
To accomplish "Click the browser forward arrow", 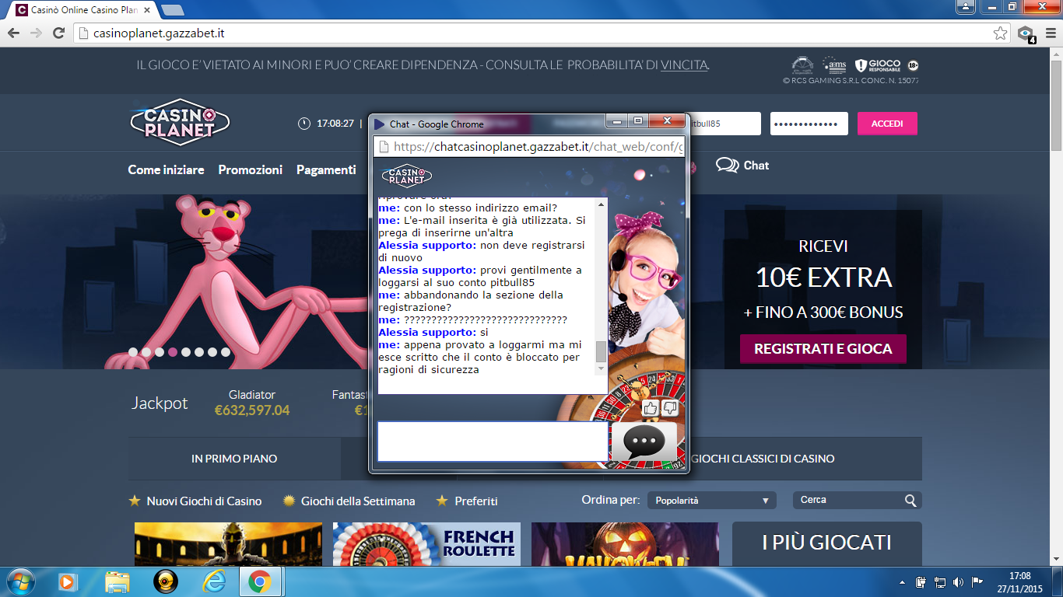I will click(x=36, y=33).
